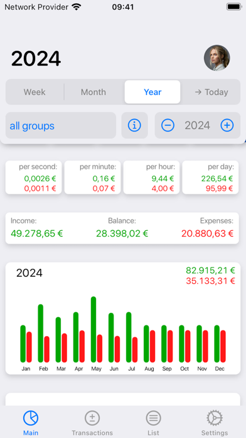
Task: Tap the 09:41 clock
Action: pos(123,7)
